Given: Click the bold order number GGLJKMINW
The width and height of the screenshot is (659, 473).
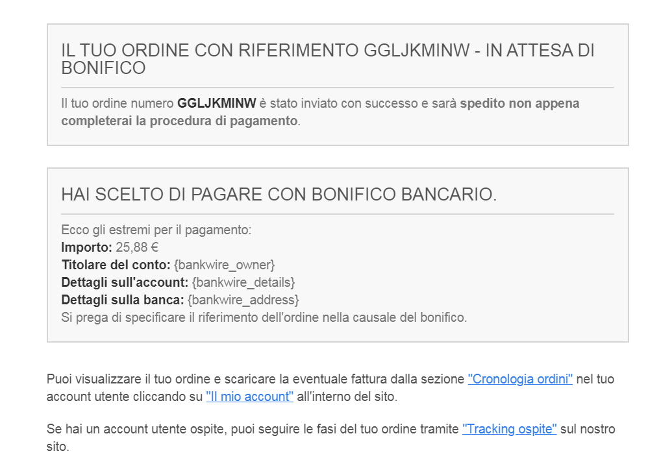Looking at the screenshot, I should pyautogui.click(x=216, y=103).
